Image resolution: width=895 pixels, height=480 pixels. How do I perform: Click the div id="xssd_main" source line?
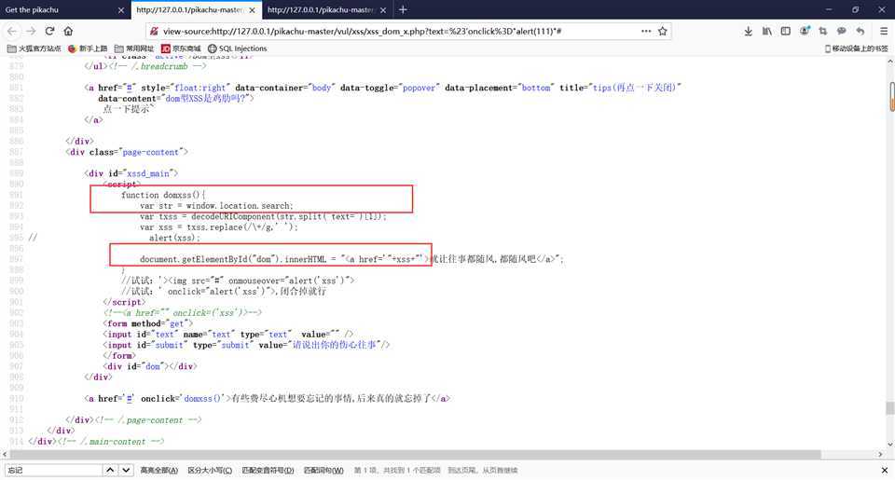[x=131, y=173]
